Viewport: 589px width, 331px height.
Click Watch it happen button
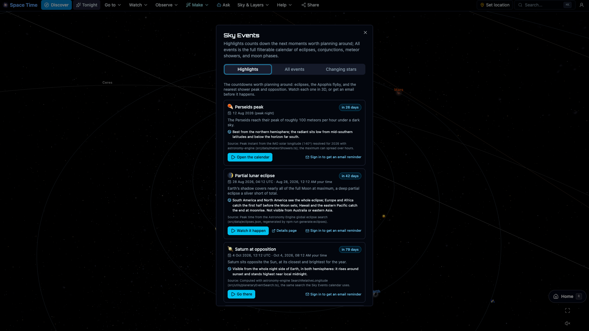click(248, 231)
